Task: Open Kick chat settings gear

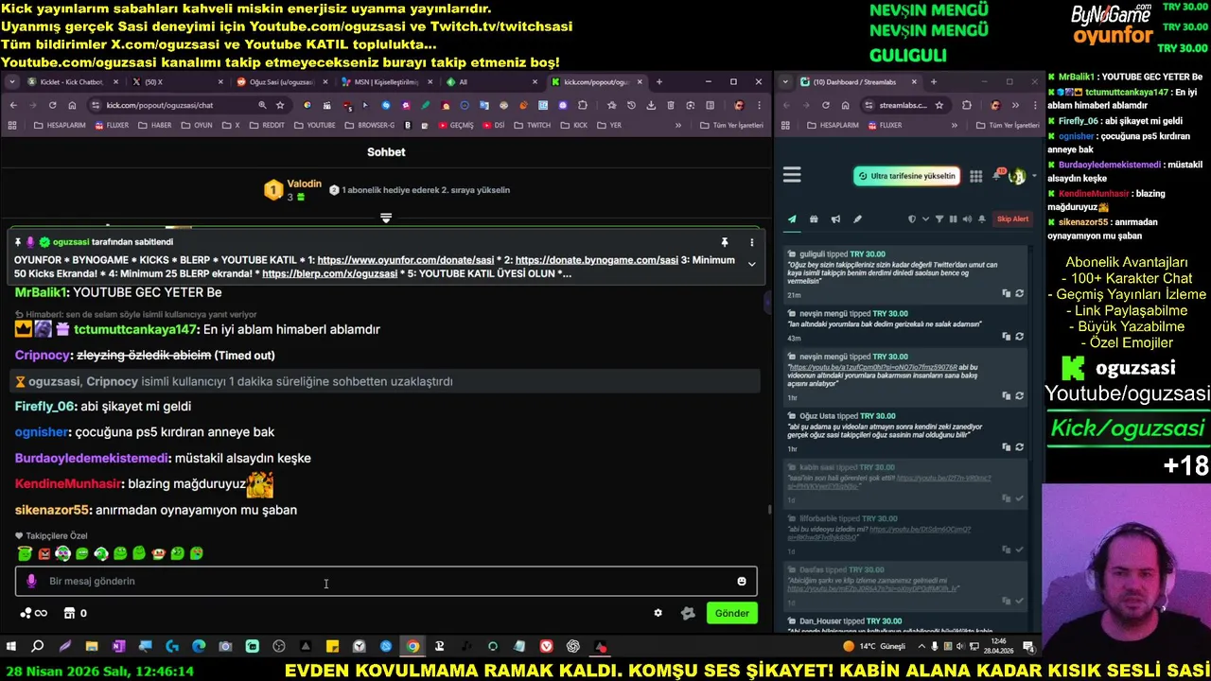Action: click(658, 613)
